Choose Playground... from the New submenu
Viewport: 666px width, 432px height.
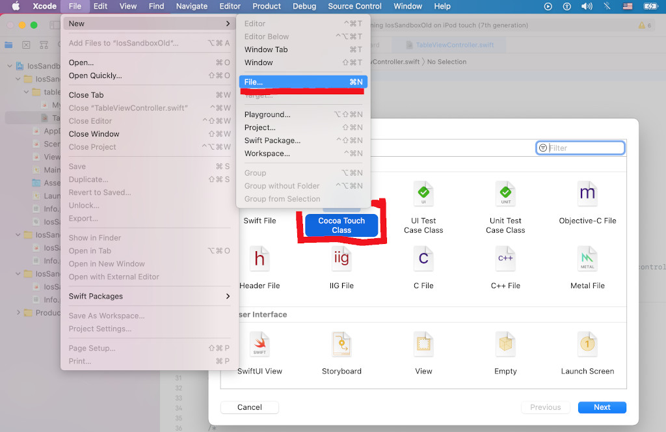(303, 115)
